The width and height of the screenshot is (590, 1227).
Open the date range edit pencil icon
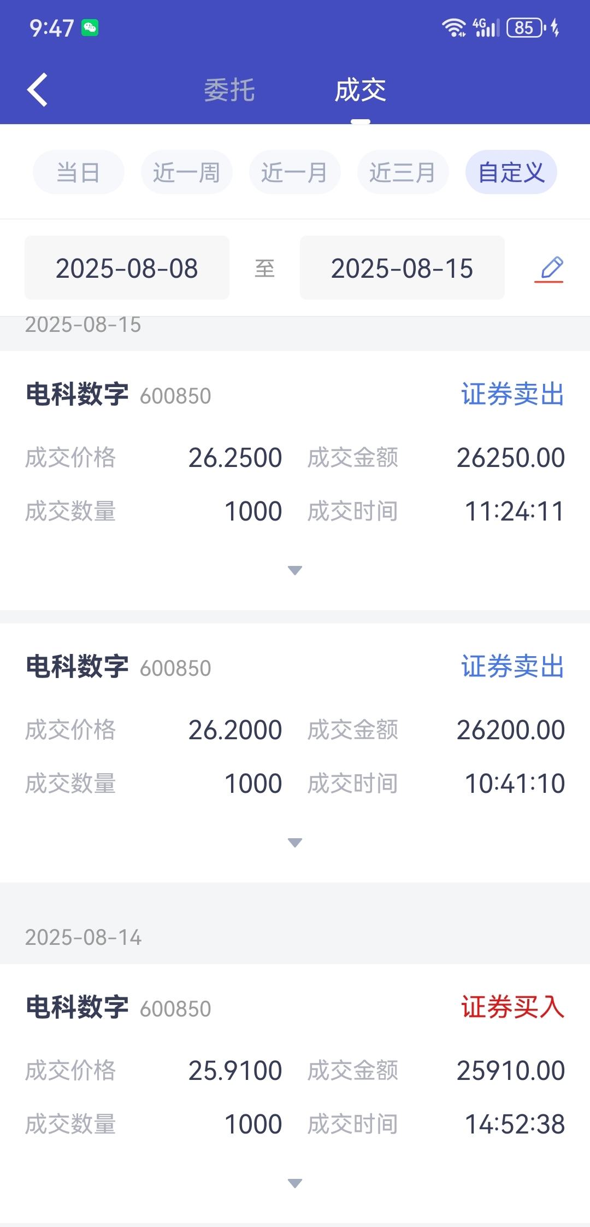[549, 268]
